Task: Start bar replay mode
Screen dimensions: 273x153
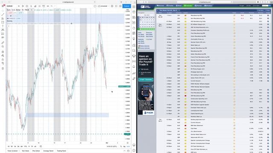Action: point(48,6)
